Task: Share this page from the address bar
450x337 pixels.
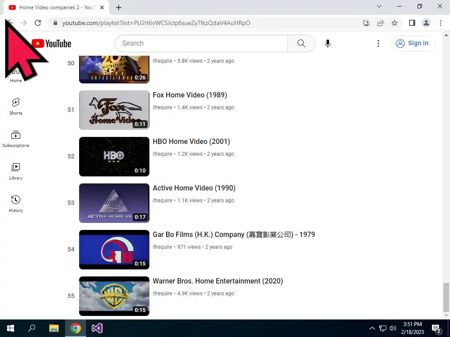Action: (381, 23)
